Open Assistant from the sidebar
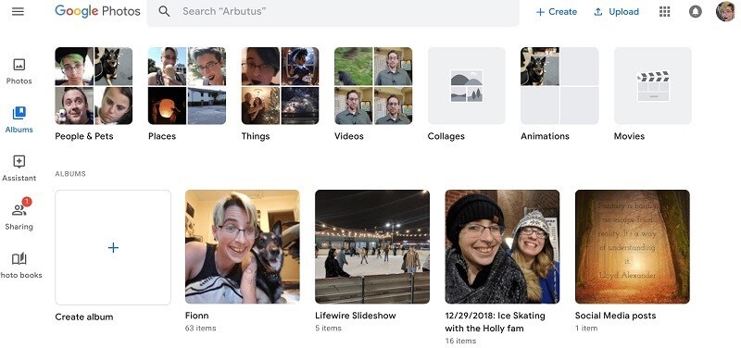Image resolution: width=741 pixels, height=348 pixels. pyautogui.click(x=19, y=168)
